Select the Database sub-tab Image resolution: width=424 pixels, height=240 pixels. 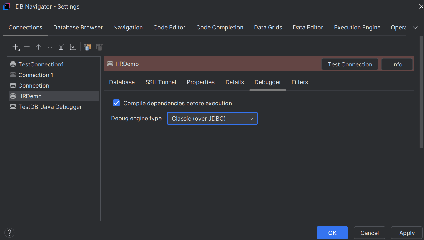(122, 82)
